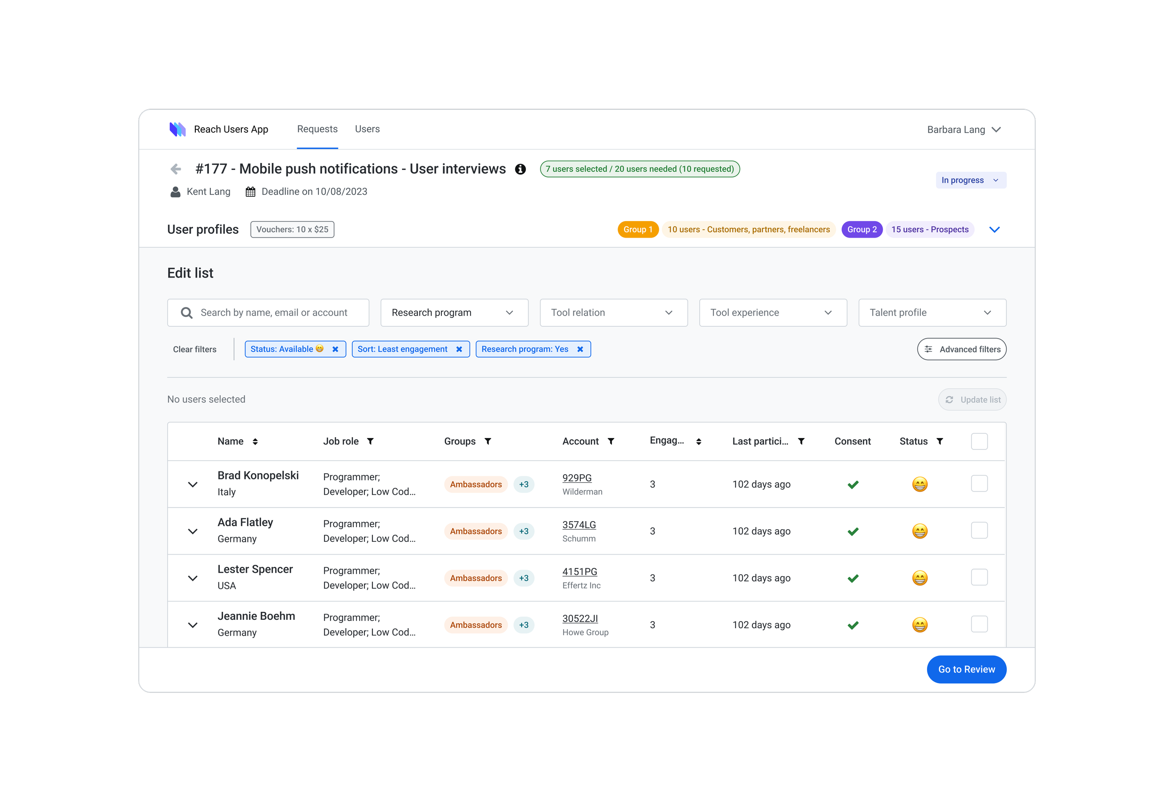
Task: Expand Ada Flatley's row details
Action: pos(193,531)
